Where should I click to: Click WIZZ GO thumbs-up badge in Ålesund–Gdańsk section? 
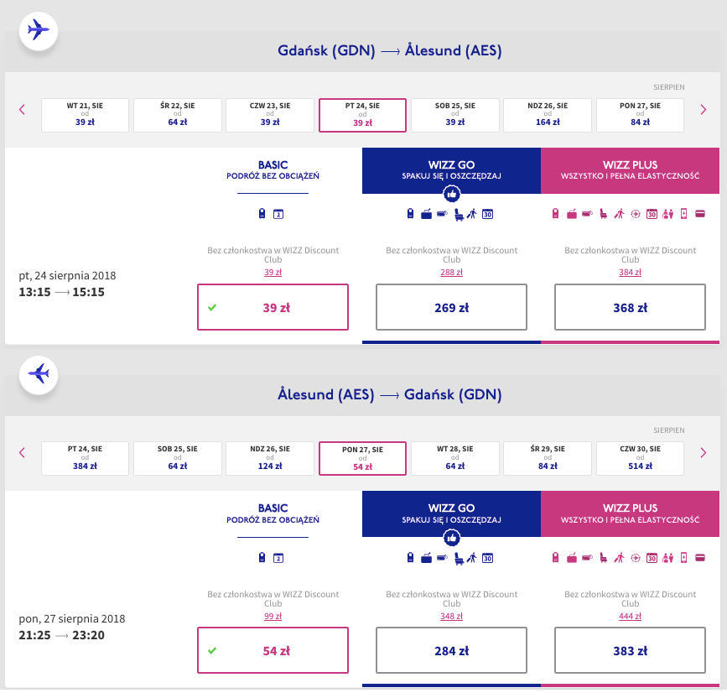point(452,538)
